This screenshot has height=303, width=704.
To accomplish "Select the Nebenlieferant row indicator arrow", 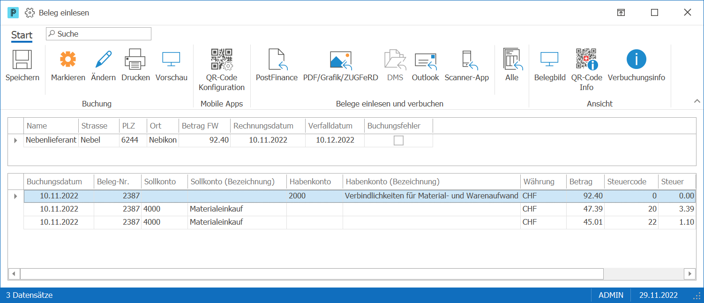I will coord(15,140).
